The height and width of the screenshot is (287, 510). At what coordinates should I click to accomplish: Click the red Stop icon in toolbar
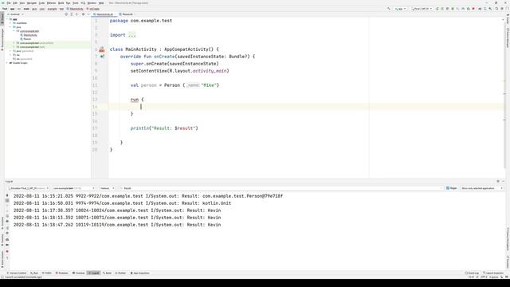coord(473,9)
